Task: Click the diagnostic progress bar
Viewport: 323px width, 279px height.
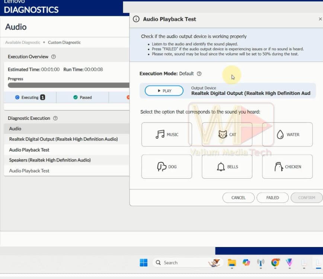Action: (68, 85)
